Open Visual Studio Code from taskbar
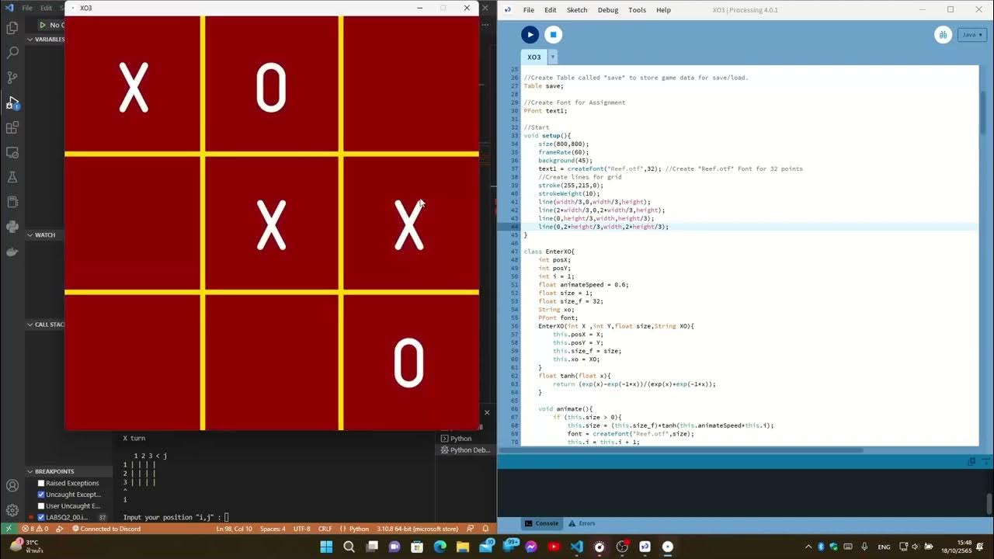 point(576,547)
